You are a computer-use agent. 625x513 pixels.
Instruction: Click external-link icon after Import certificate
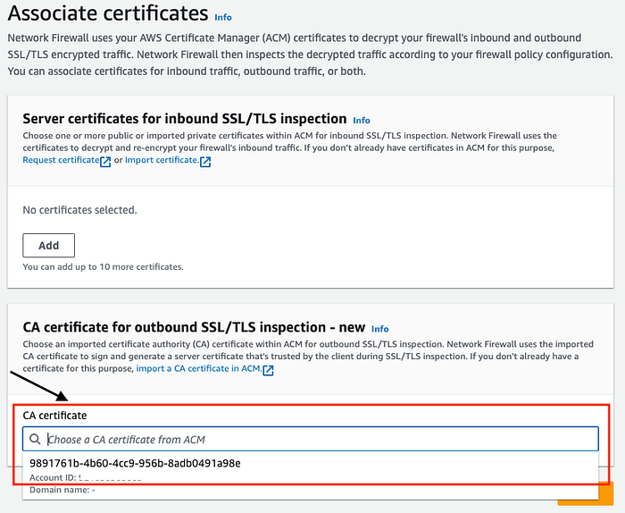(x=205, y=162)
